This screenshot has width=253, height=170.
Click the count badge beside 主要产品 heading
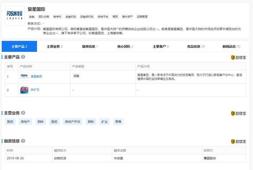click(23, 57)
